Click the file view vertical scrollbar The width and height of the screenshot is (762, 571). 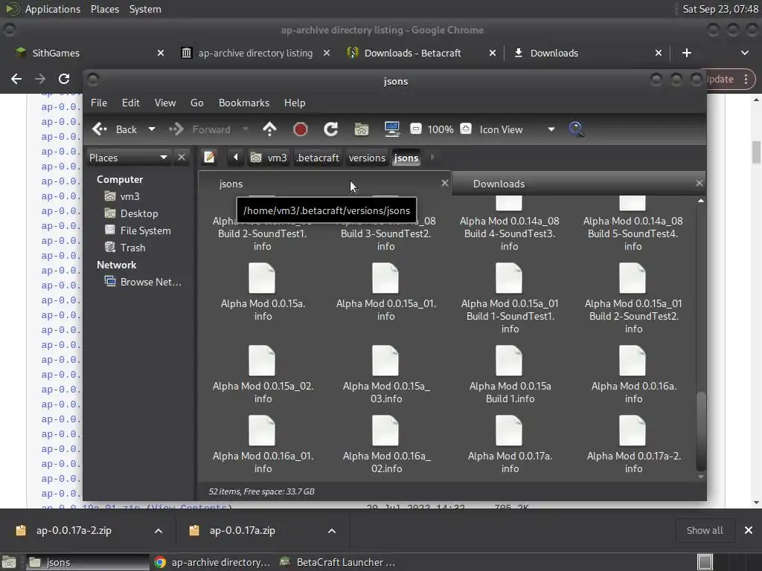[701, 430]
